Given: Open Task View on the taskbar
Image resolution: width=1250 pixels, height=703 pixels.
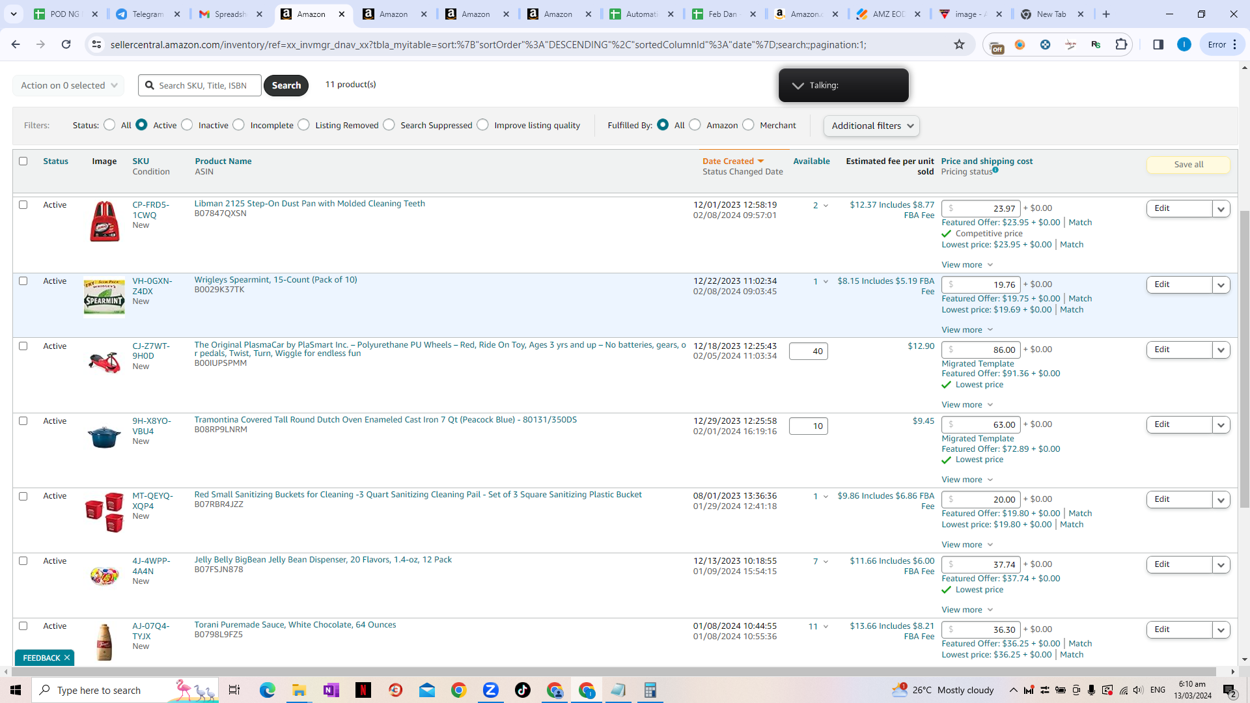Looking at the screenshot, I should click(234, 690).
